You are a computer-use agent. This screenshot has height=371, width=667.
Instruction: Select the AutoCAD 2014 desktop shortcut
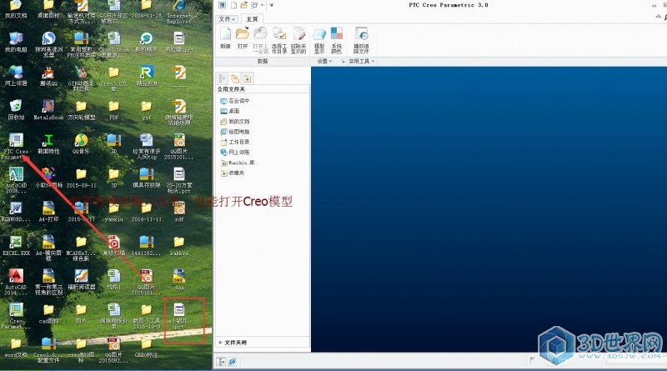pos(16,282)
